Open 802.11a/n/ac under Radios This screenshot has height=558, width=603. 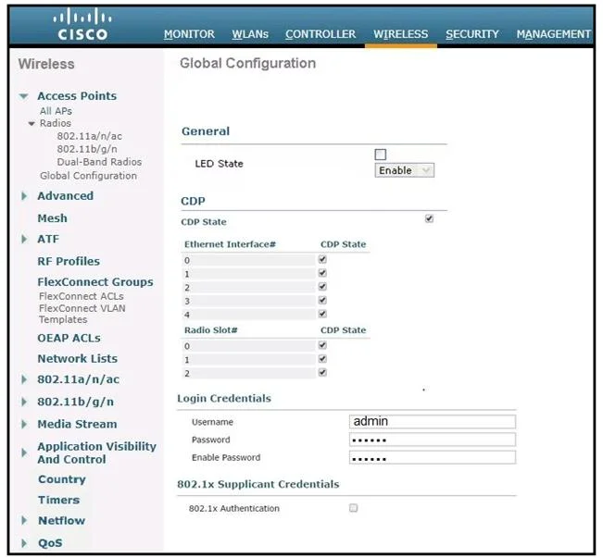click(x=89, y=136)
